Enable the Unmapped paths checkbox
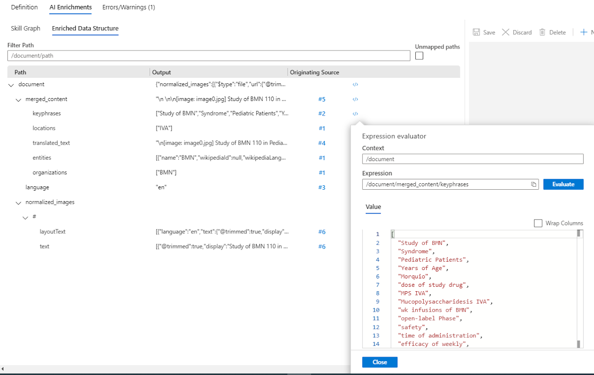This screenshot has height=375, width=594. (x=419, y=56)
